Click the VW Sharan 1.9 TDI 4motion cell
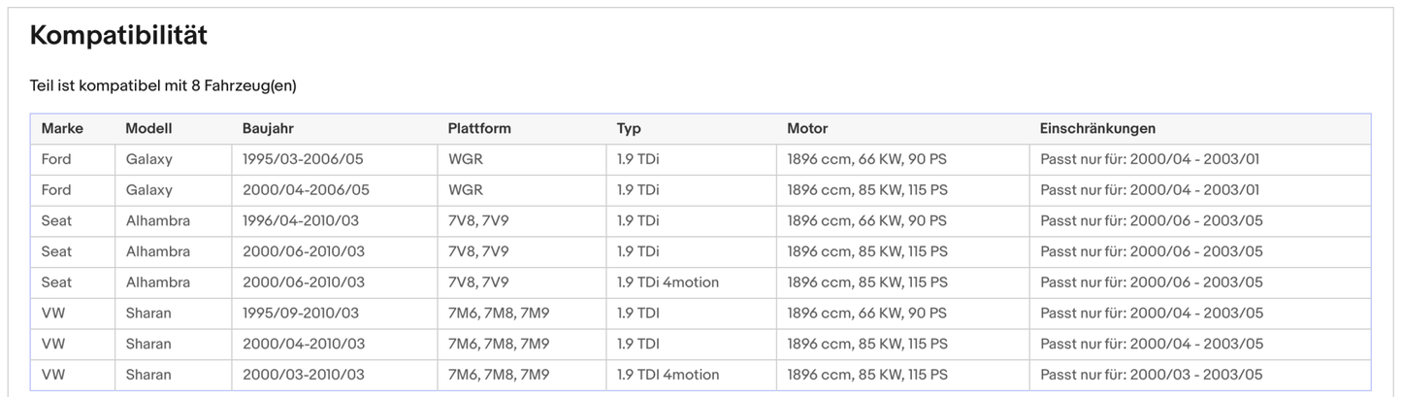The image size is (1402, 397). (668, 375)
